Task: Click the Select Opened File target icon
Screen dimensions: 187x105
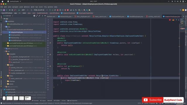Action: pyautogui.click(x=34, y=16)
